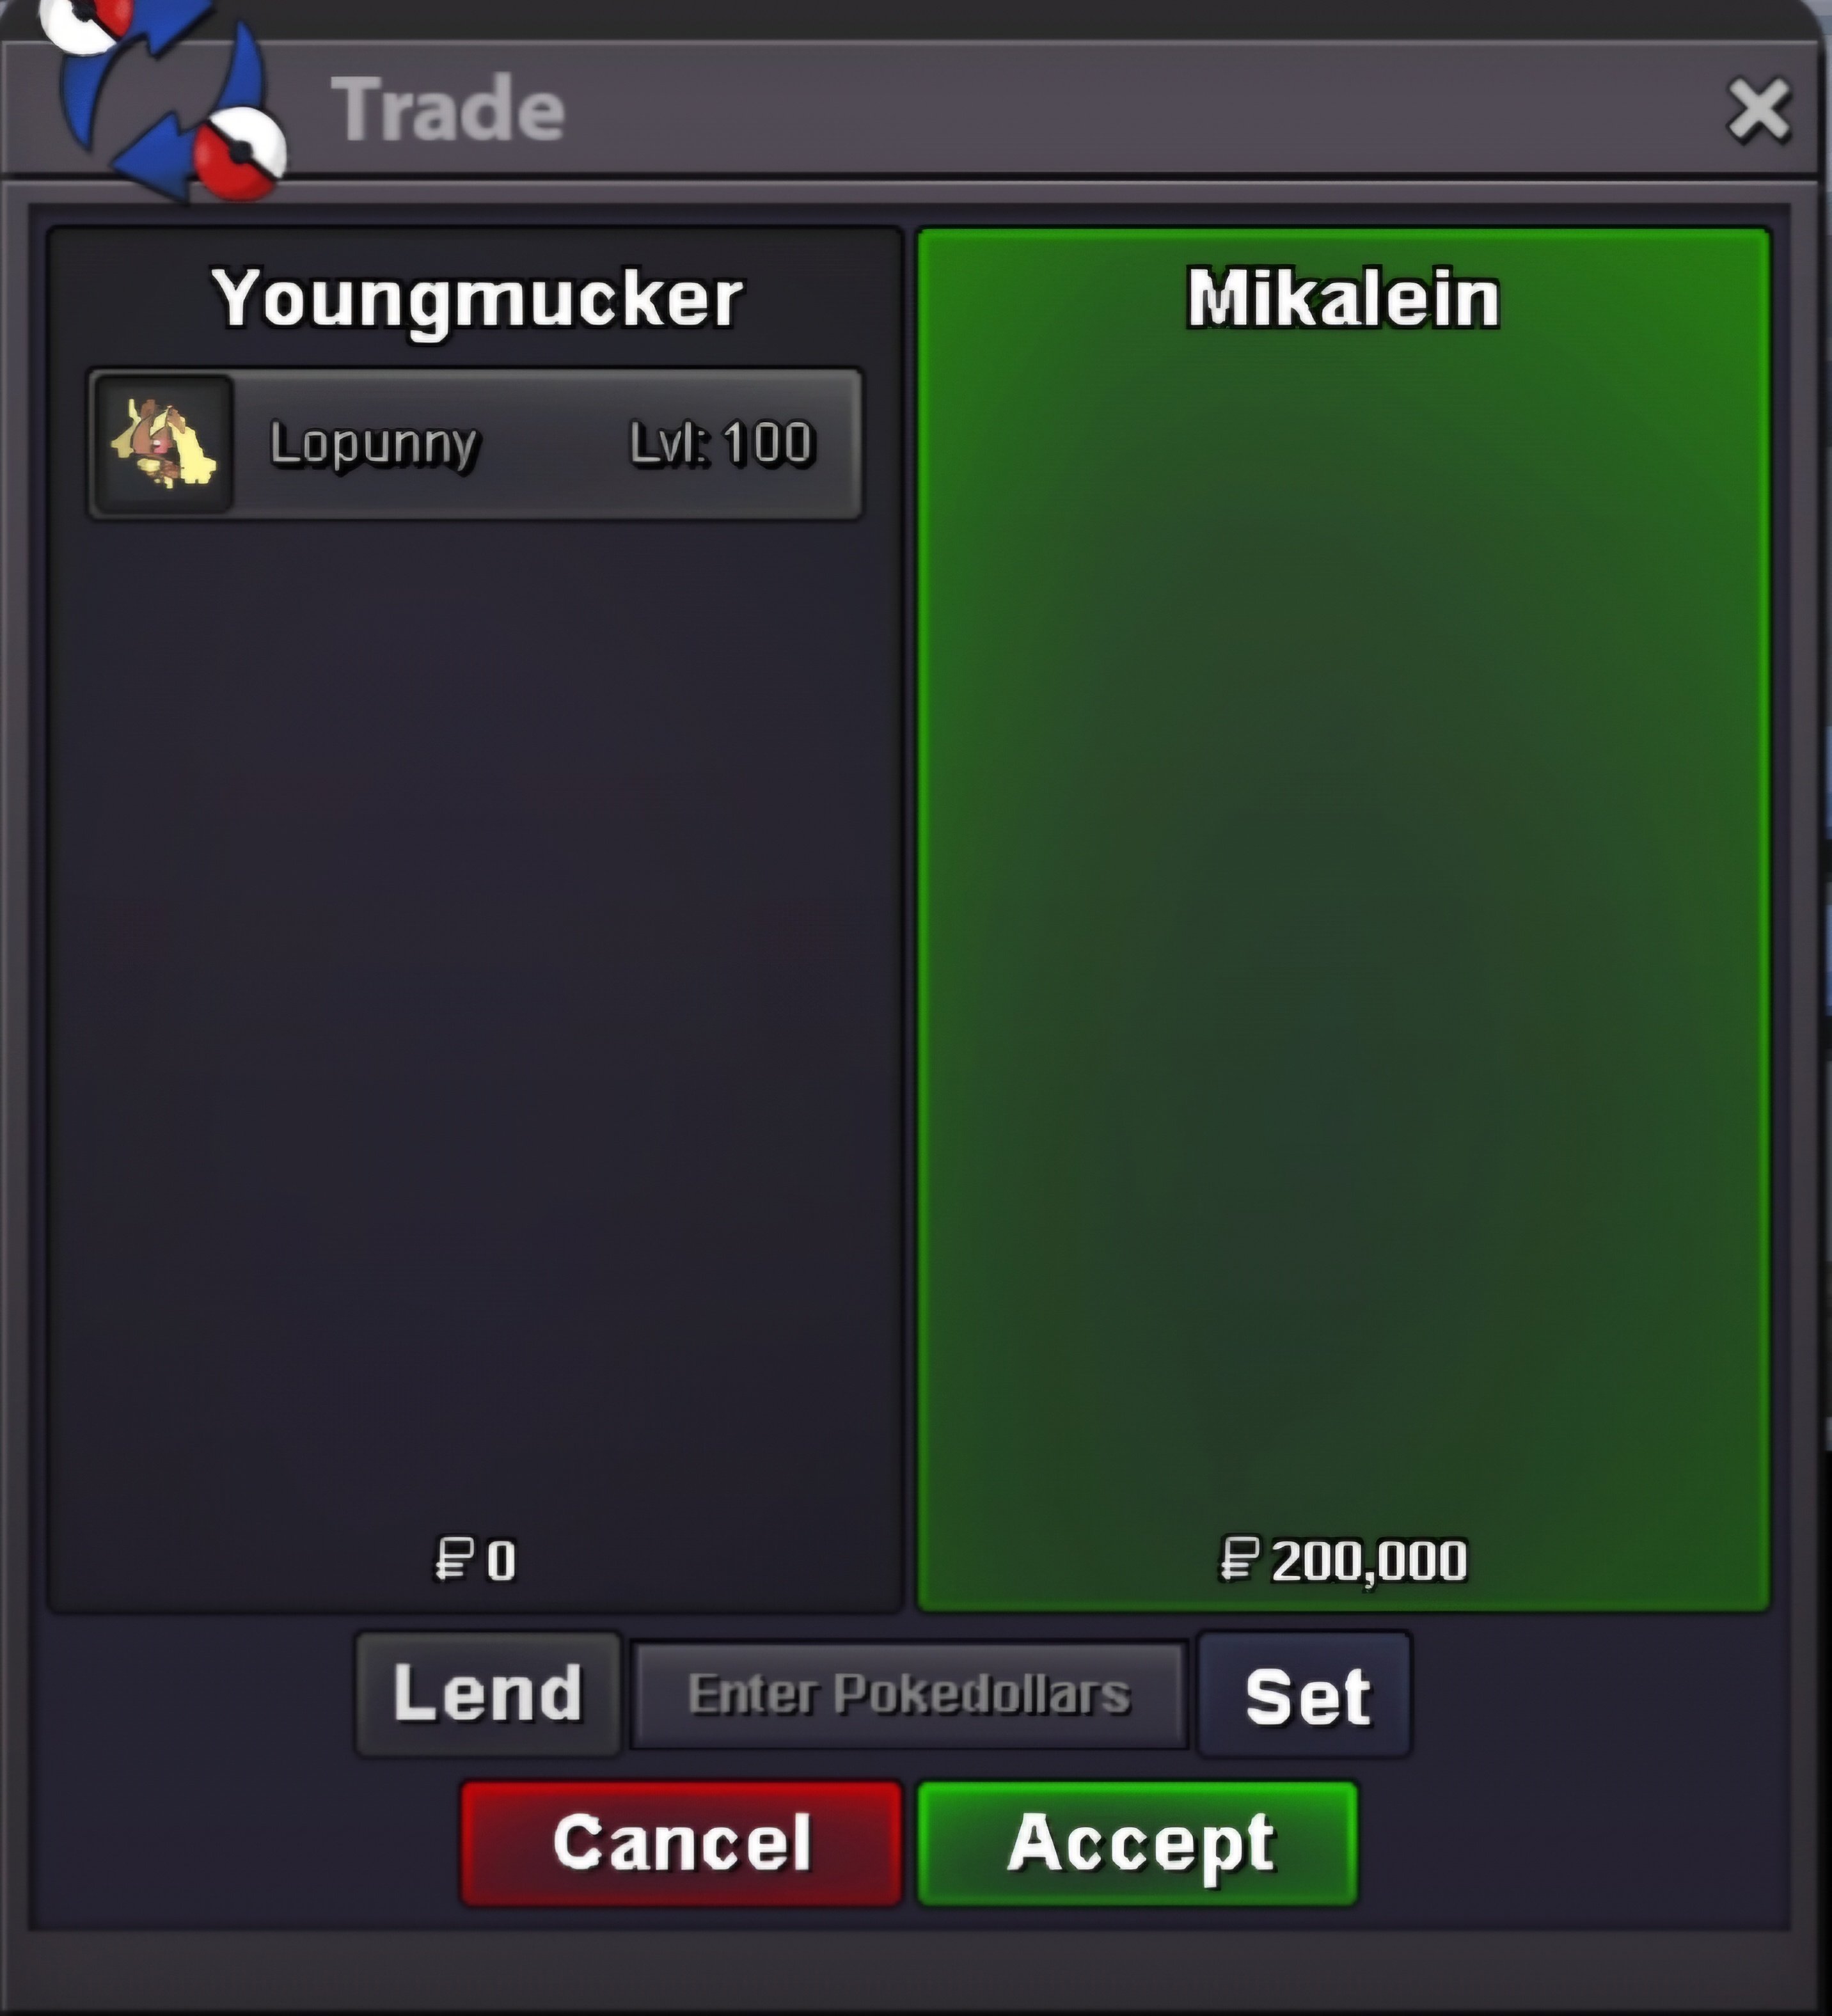
Task: Close the Trade window with X
Action: [x=1759, y=109]
